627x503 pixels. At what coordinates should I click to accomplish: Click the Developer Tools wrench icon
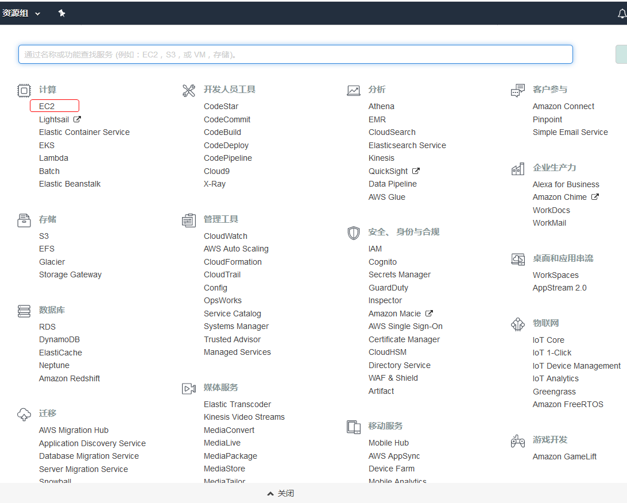coord(189,90)
